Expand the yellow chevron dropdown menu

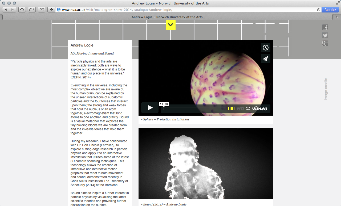point(170,25)
